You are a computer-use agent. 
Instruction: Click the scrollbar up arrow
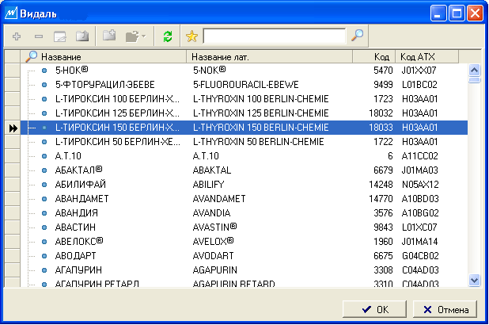tap(474, 70)
